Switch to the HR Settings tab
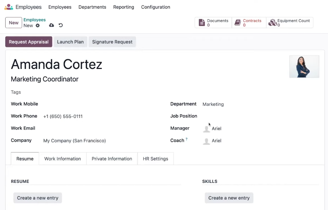This screenshot has height=210, width=328. (155, 159)
